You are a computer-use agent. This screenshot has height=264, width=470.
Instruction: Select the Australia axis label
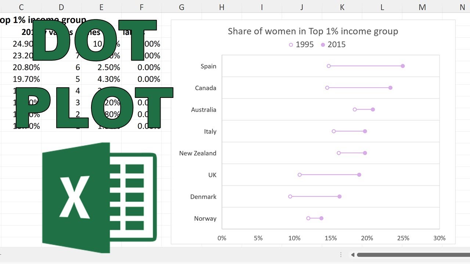204,110
